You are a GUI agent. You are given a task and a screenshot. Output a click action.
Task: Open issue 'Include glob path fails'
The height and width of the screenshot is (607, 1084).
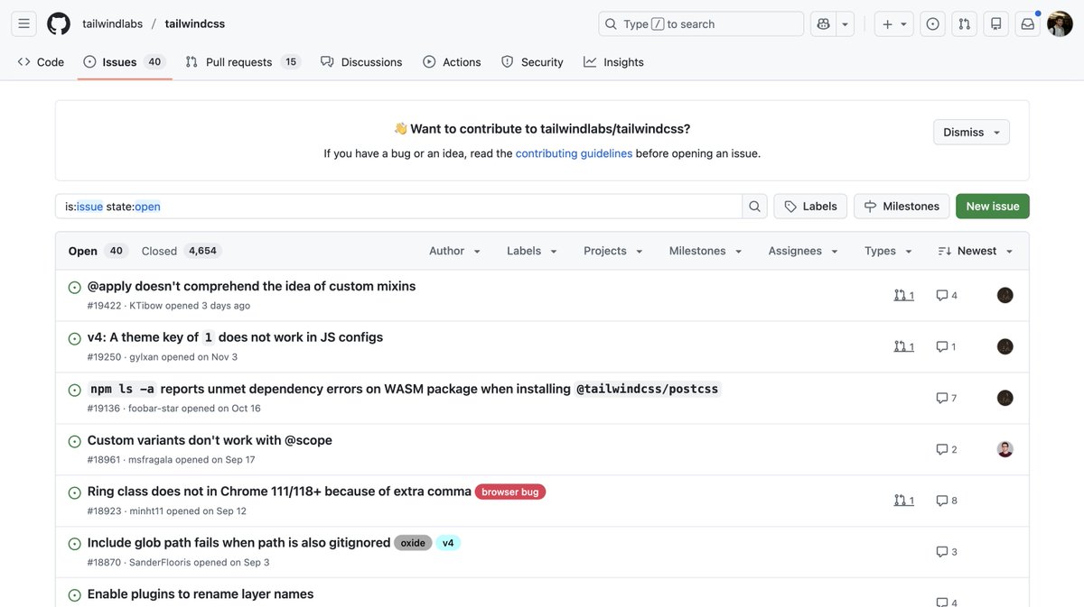tap(238, 543)
